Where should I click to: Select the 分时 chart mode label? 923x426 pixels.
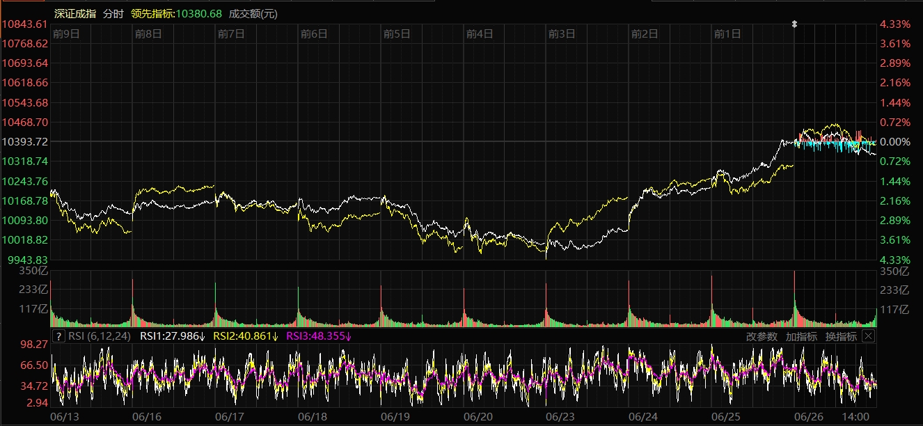tap(113, 14)
